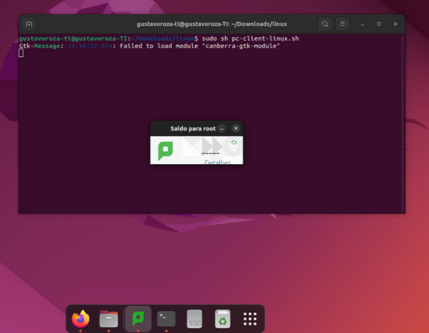
Task: Select PaperCut client icon in dock
Action: point(138,319)
